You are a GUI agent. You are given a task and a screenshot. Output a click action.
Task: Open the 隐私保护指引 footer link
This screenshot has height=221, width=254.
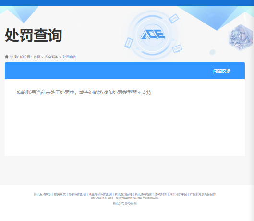pos(77,194)
